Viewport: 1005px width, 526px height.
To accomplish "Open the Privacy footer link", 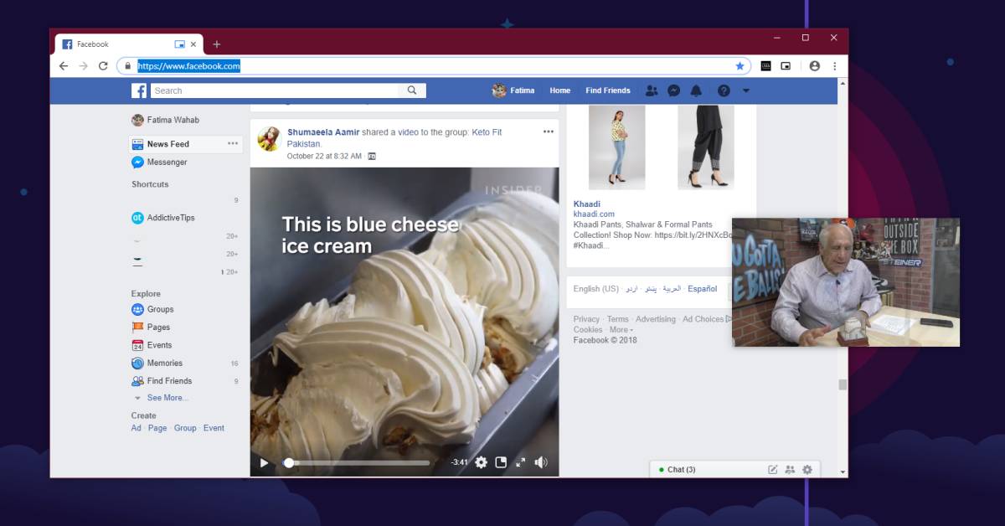I will [586, 319].
